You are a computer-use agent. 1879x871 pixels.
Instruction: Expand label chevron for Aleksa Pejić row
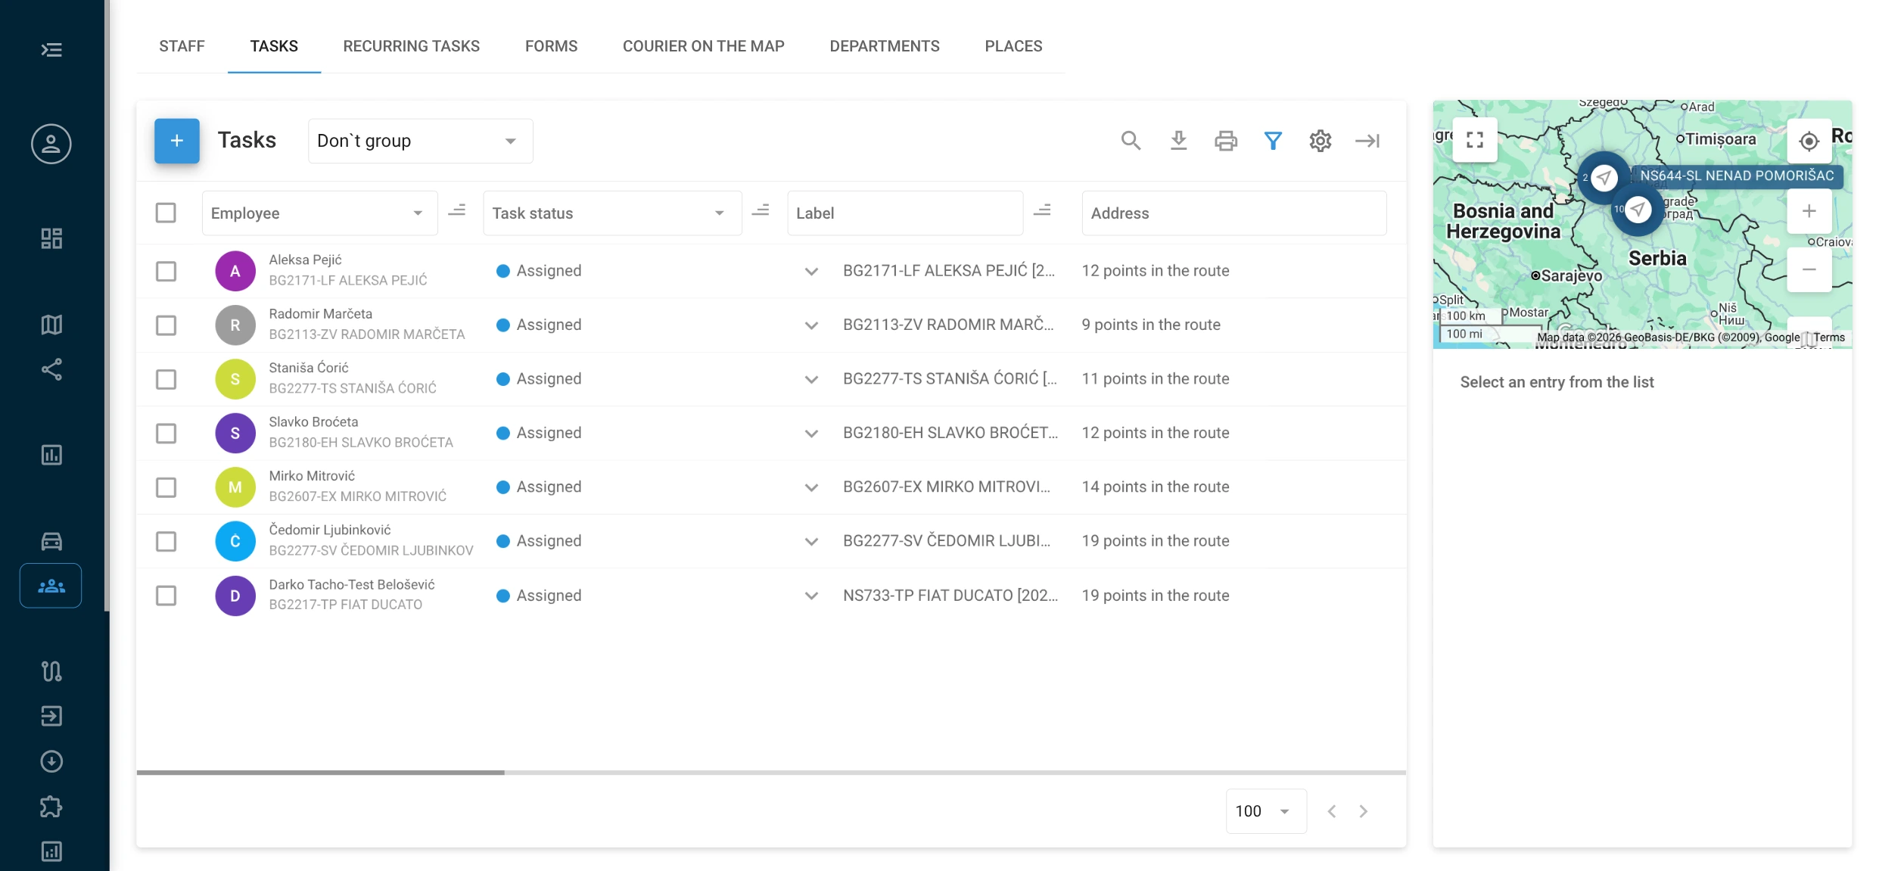[x=811, y=271]
